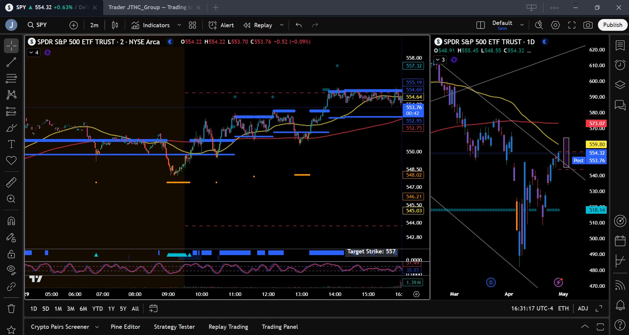Select the All date range
Image resolution: width=629 pixels, height=335 pixels.
(x=135, y=308)
